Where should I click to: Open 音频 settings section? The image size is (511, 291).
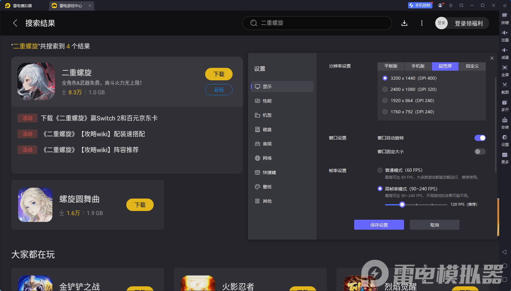coord(282,144)
